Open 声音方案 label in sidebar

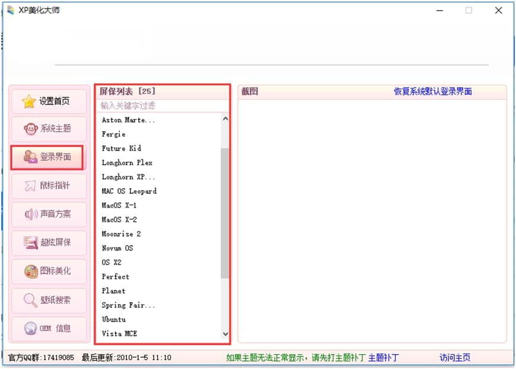[56, 214]
